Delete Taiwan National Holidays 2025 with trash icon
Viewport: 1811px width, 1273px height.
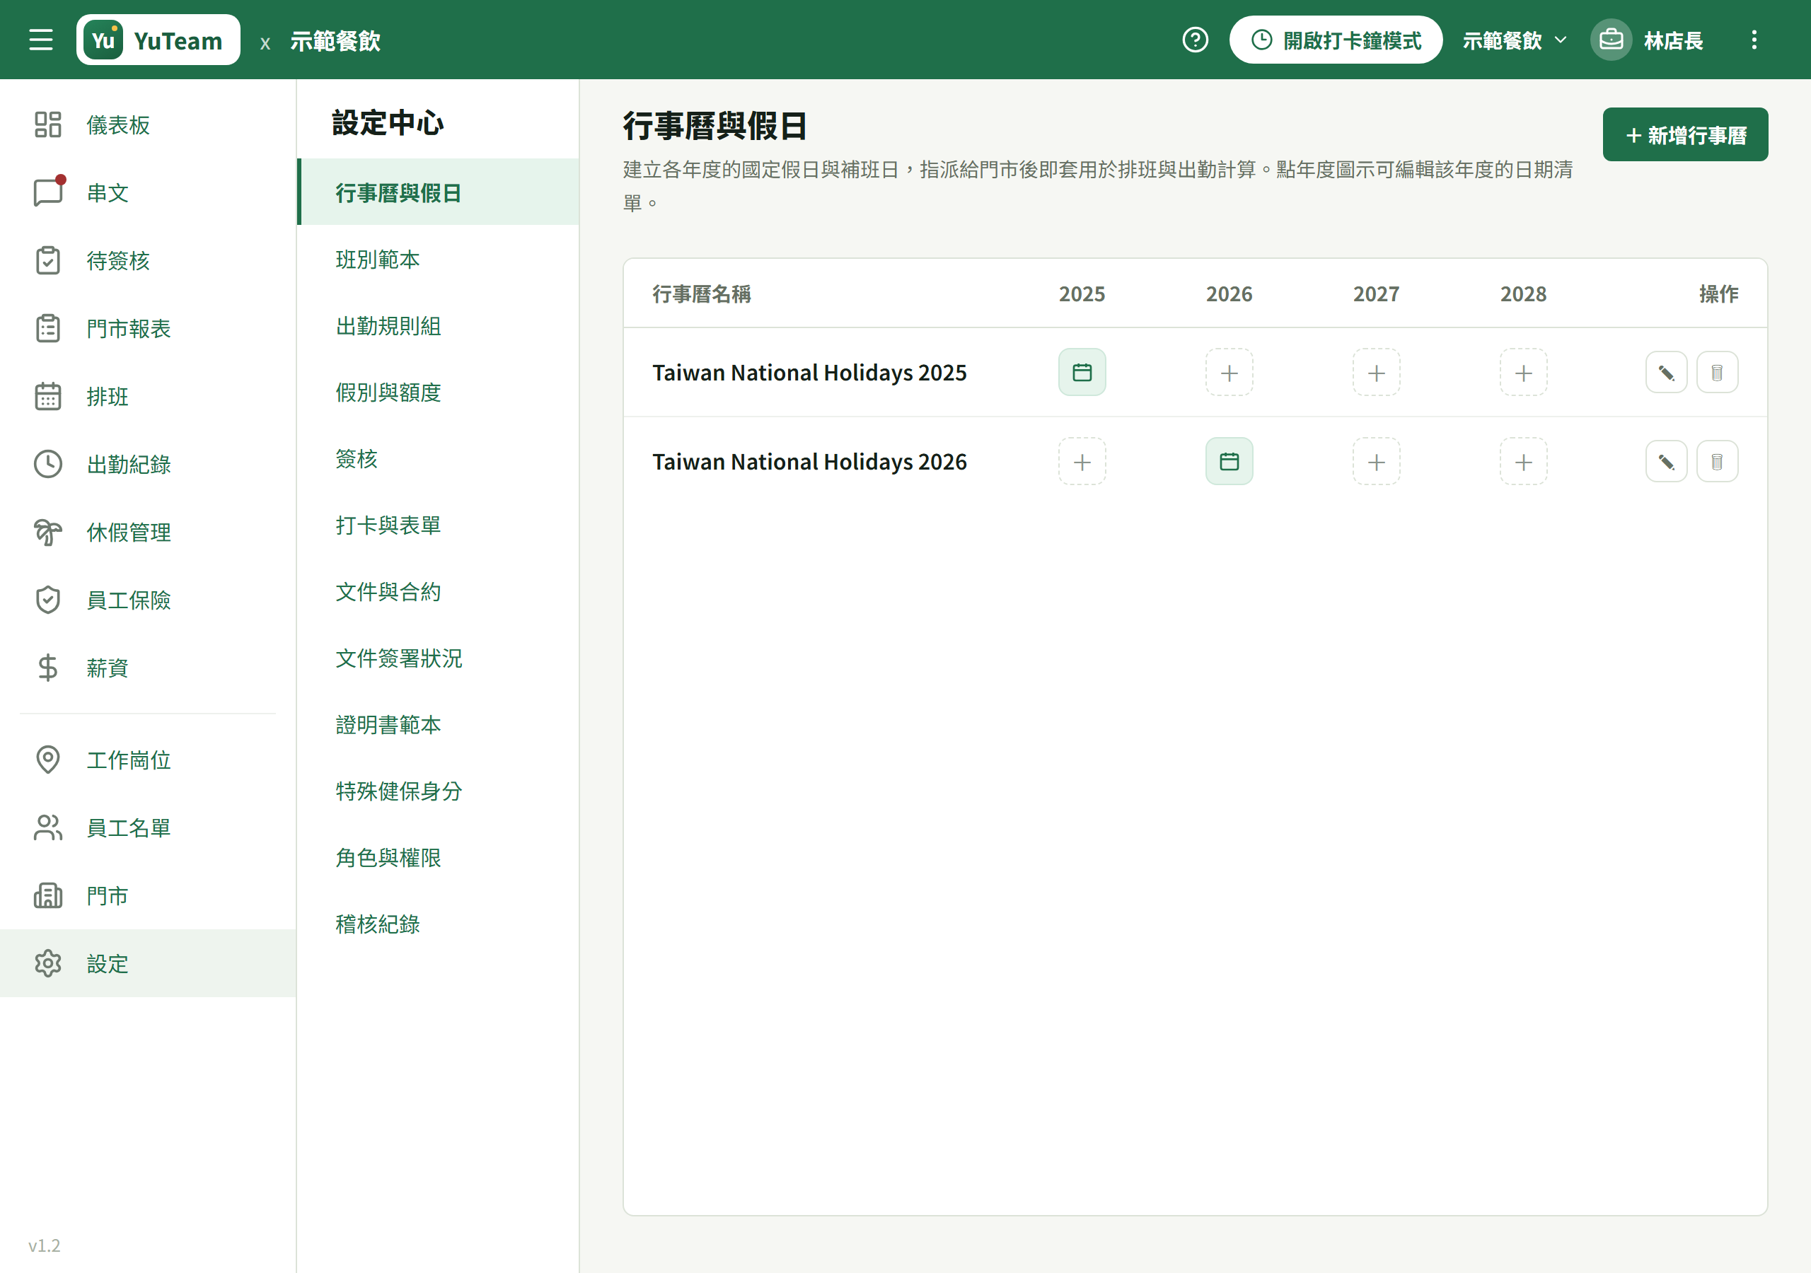(1717, 372)
